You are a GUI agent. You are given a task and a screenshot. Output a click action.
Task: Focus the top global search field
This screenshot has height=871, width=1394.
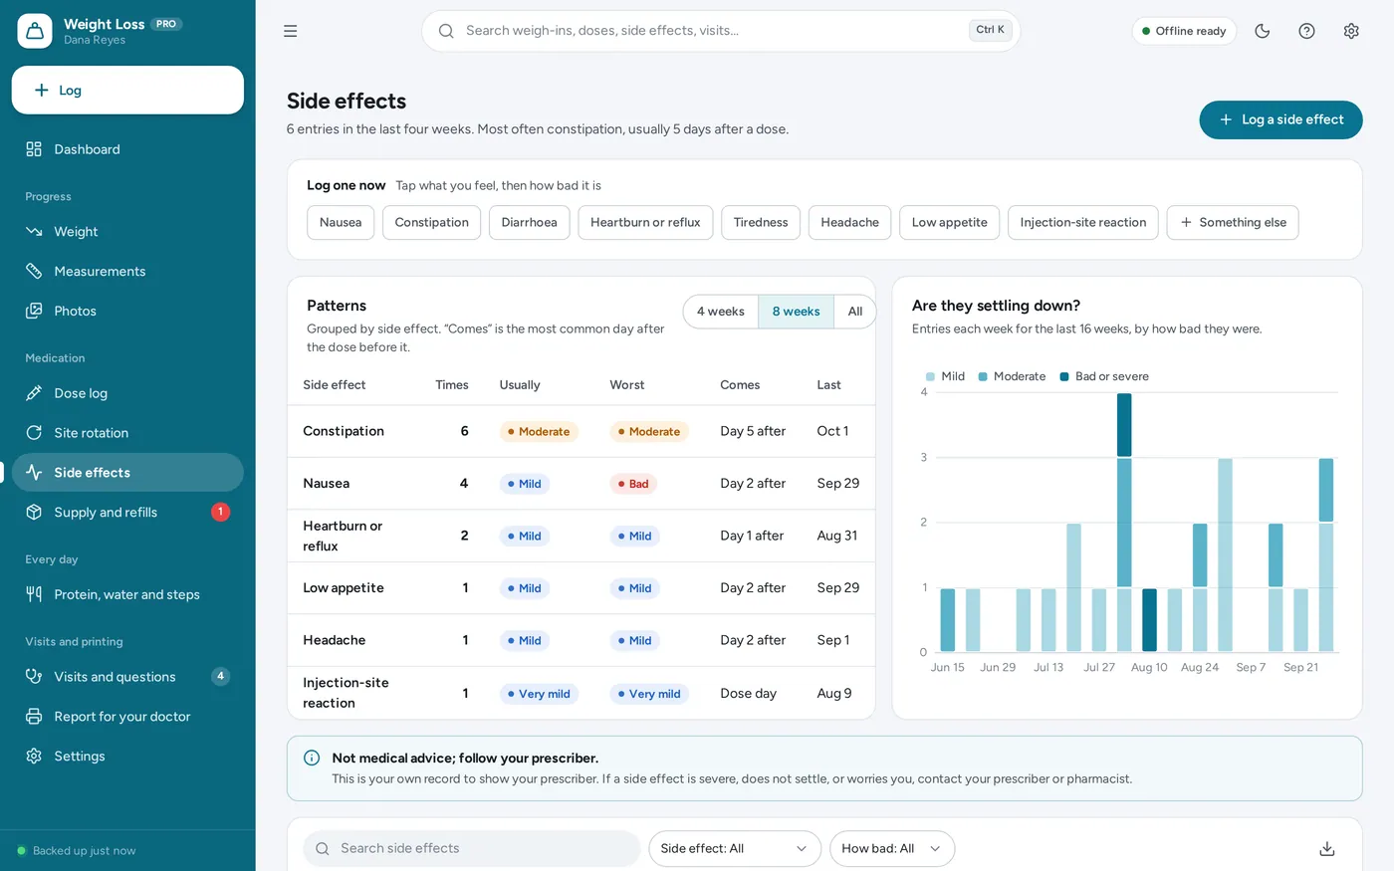tap(721, 31)
